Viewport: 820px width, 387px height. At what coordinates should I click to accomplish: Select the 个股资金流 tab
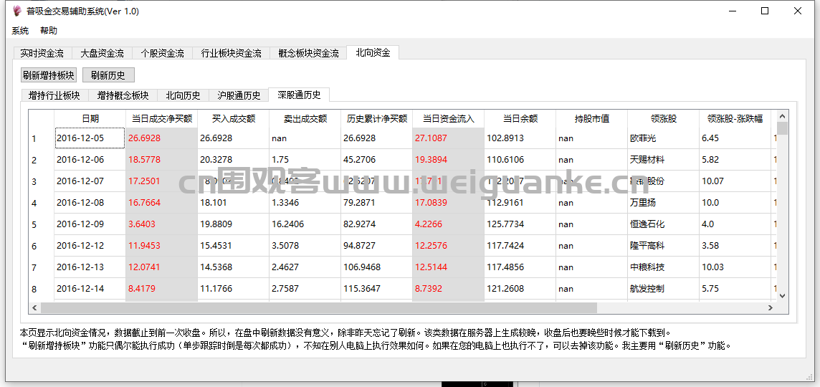162,53
